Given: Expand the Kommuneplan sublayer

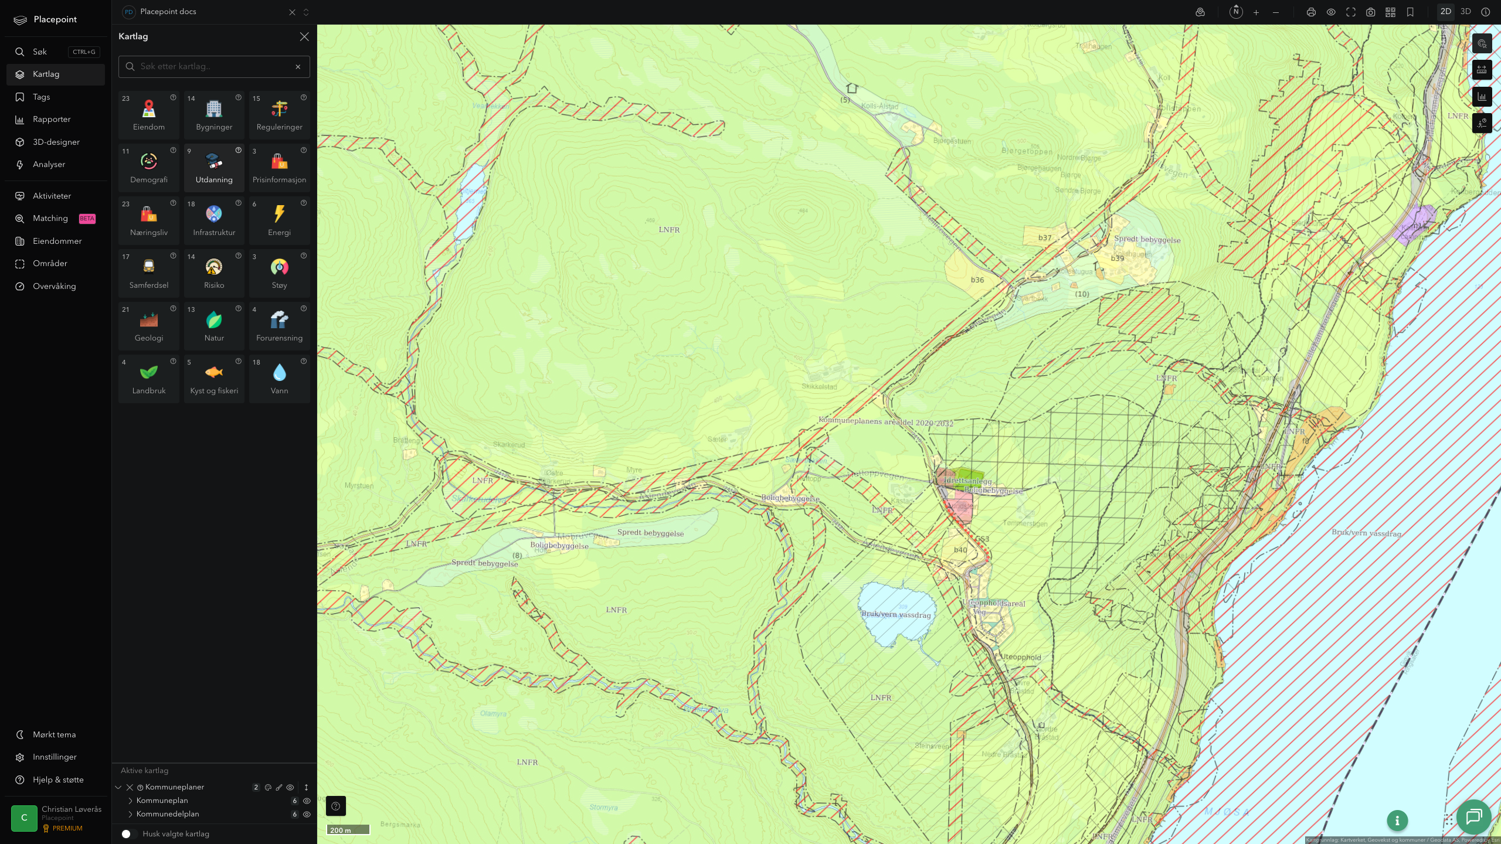Looking at the screenshot, I should click(130, 801).
